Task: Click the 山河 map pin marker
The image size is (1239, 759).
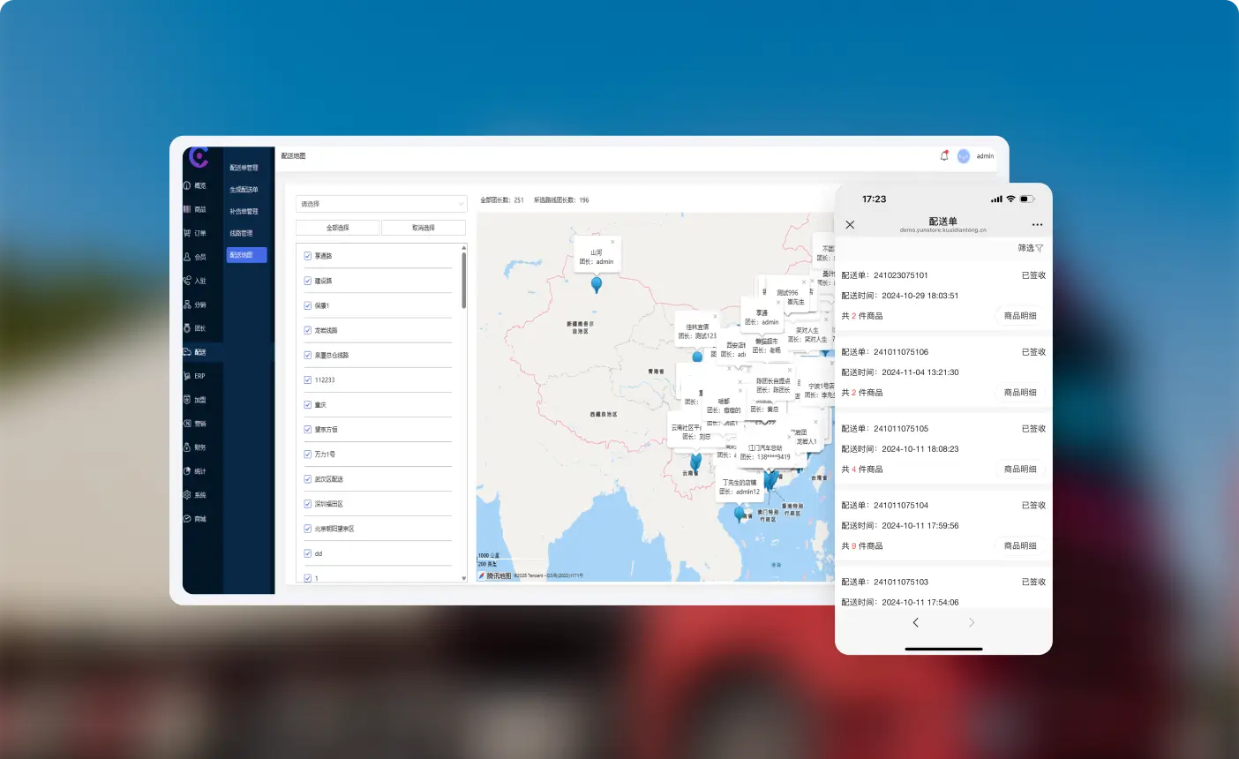Action: point(597,284)
